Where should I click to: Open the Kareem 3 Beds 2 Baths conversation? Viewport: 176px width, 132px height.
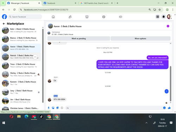pyautogui.click(x=21, y=83)
